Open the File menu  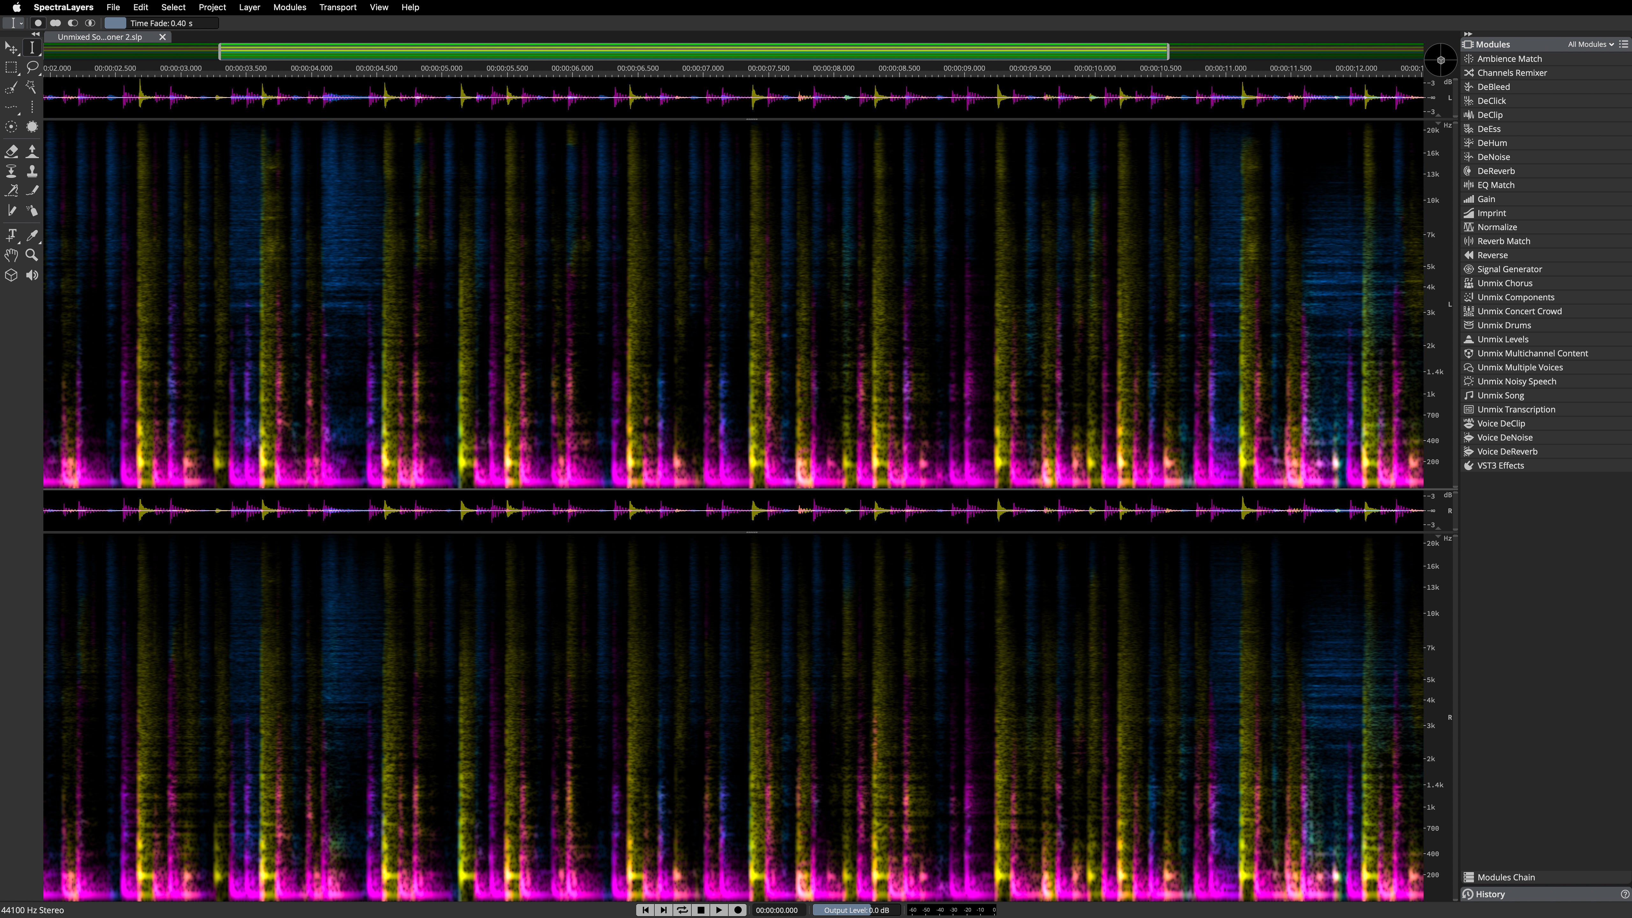[113, 7]
